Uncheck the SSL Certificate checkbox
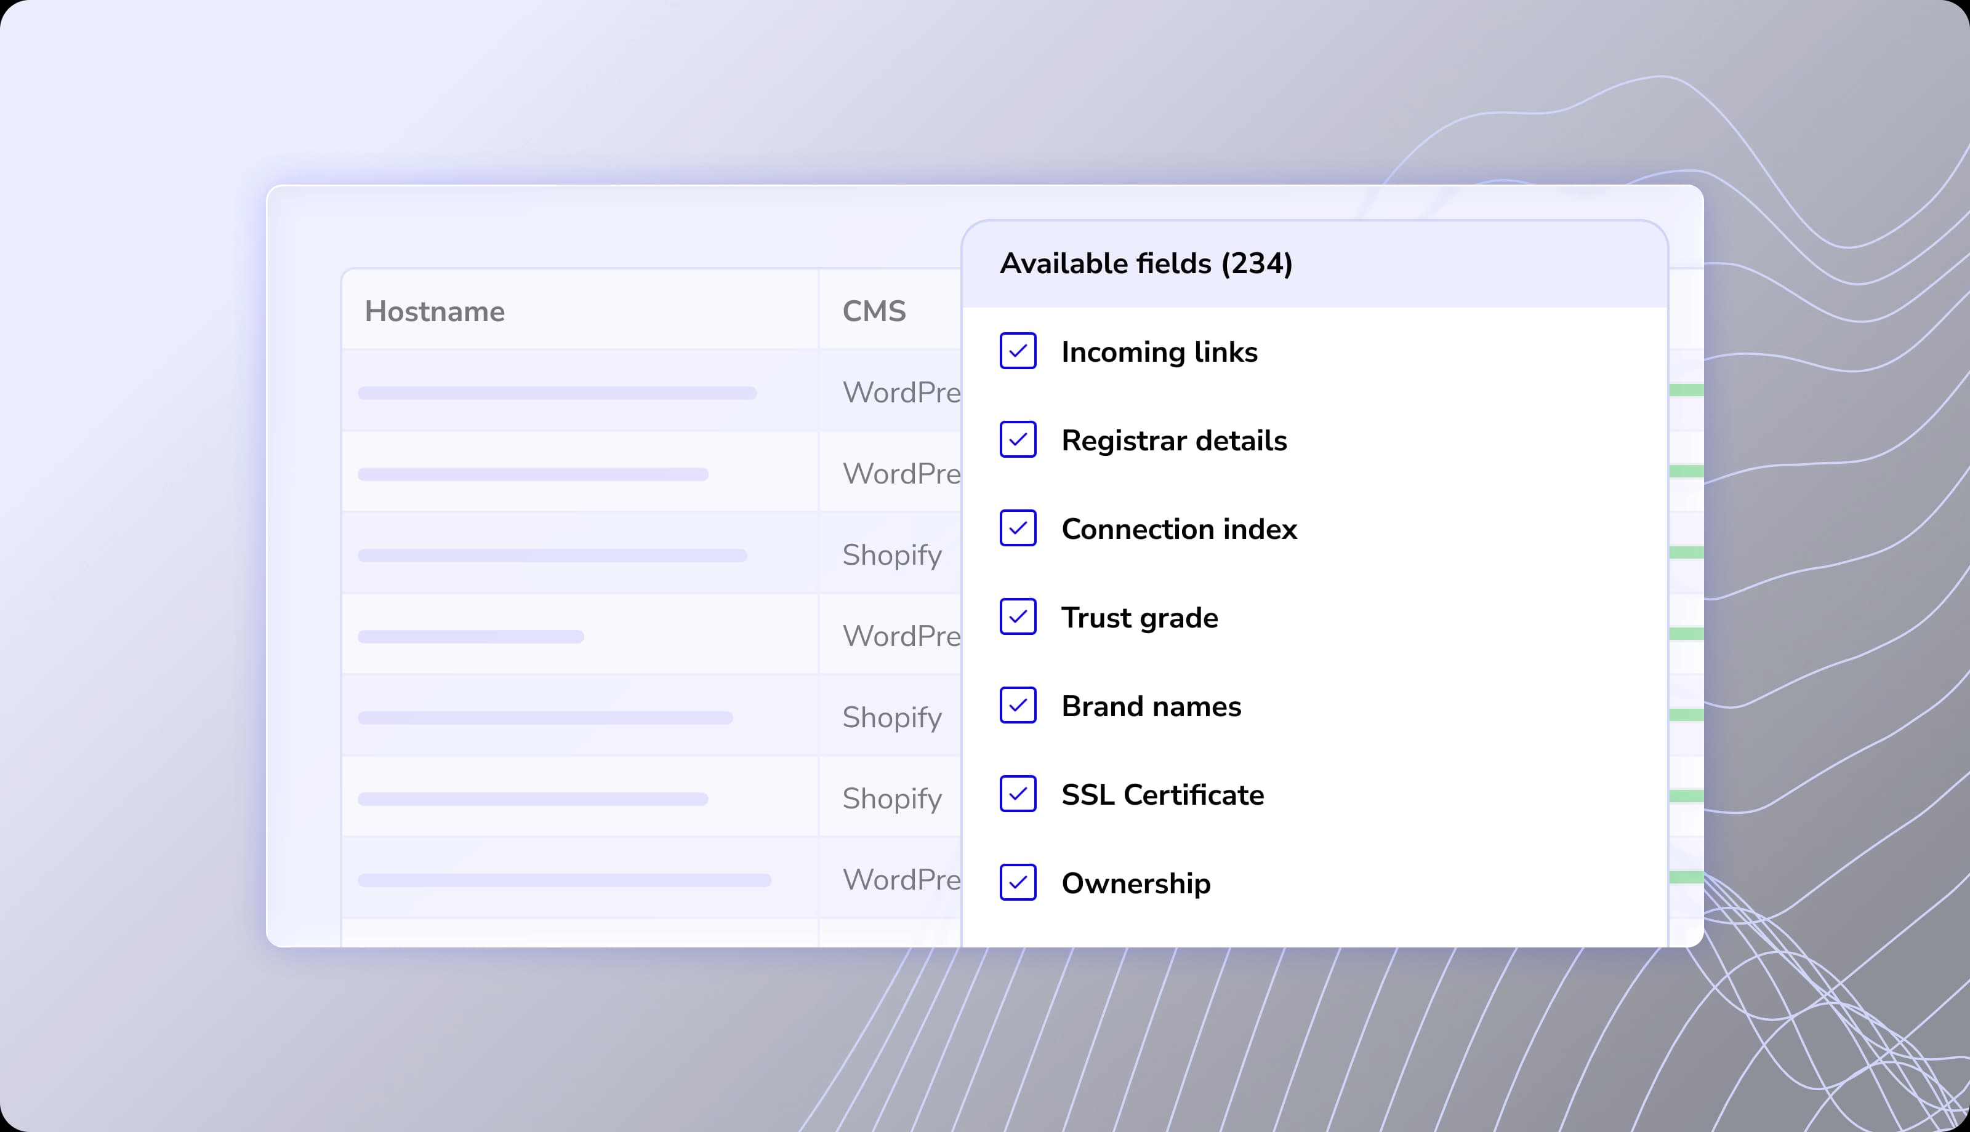Image resolution: width=1970 pixels, height=1132 pixels. [x=1017, y=794]
